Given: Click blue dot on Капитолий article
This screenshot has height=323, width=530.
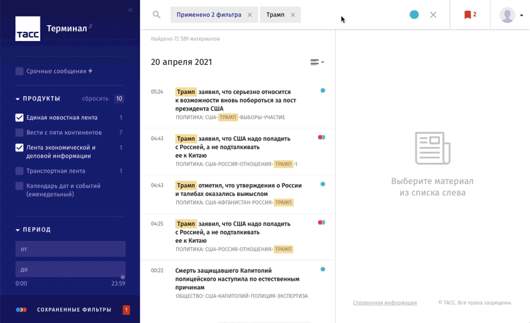Looking at the screenshot, I should 323,269.
